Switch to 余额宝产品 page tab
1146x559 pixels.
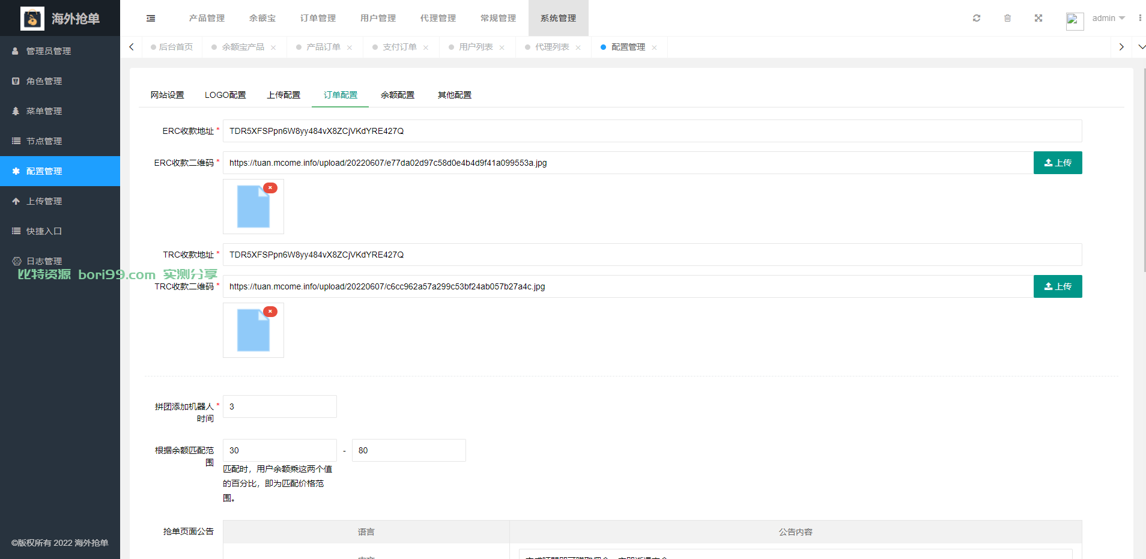click(x=243, y=47)
